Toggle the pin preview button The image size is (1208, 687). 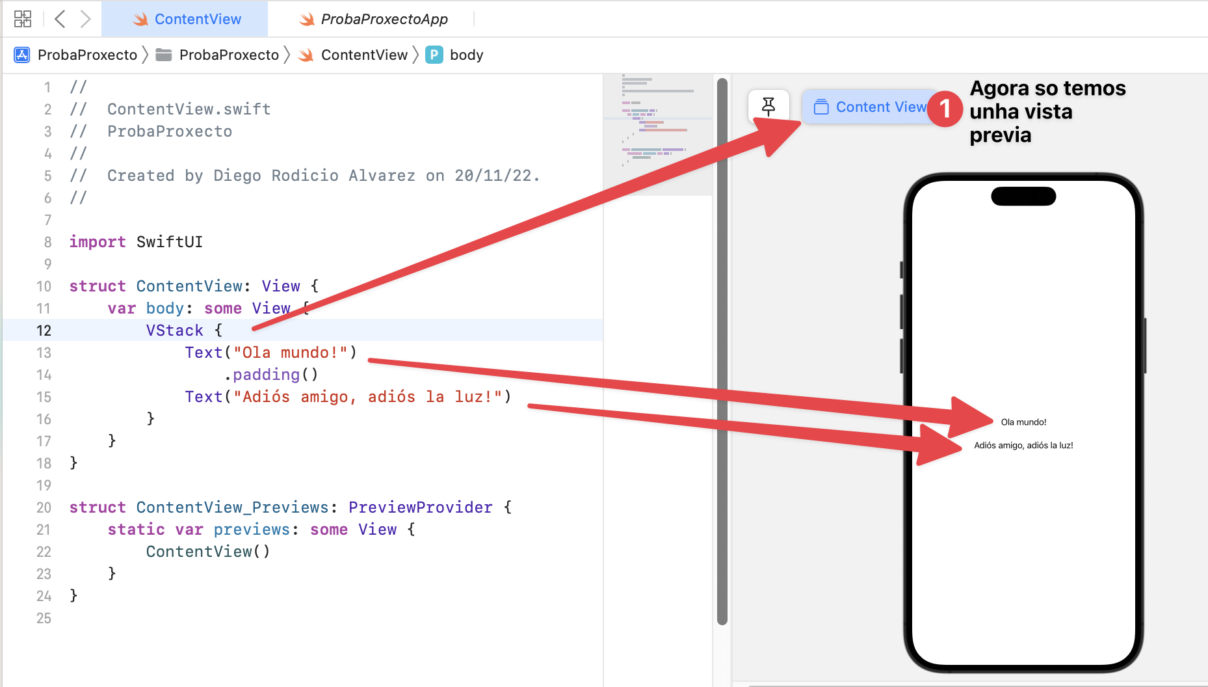click(768, 107)
